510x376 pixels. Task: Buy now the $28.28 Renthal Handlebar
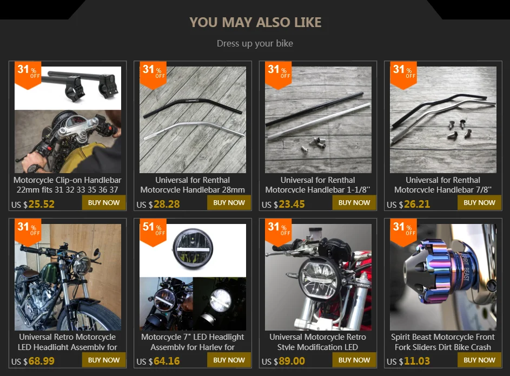click(229, 203)
